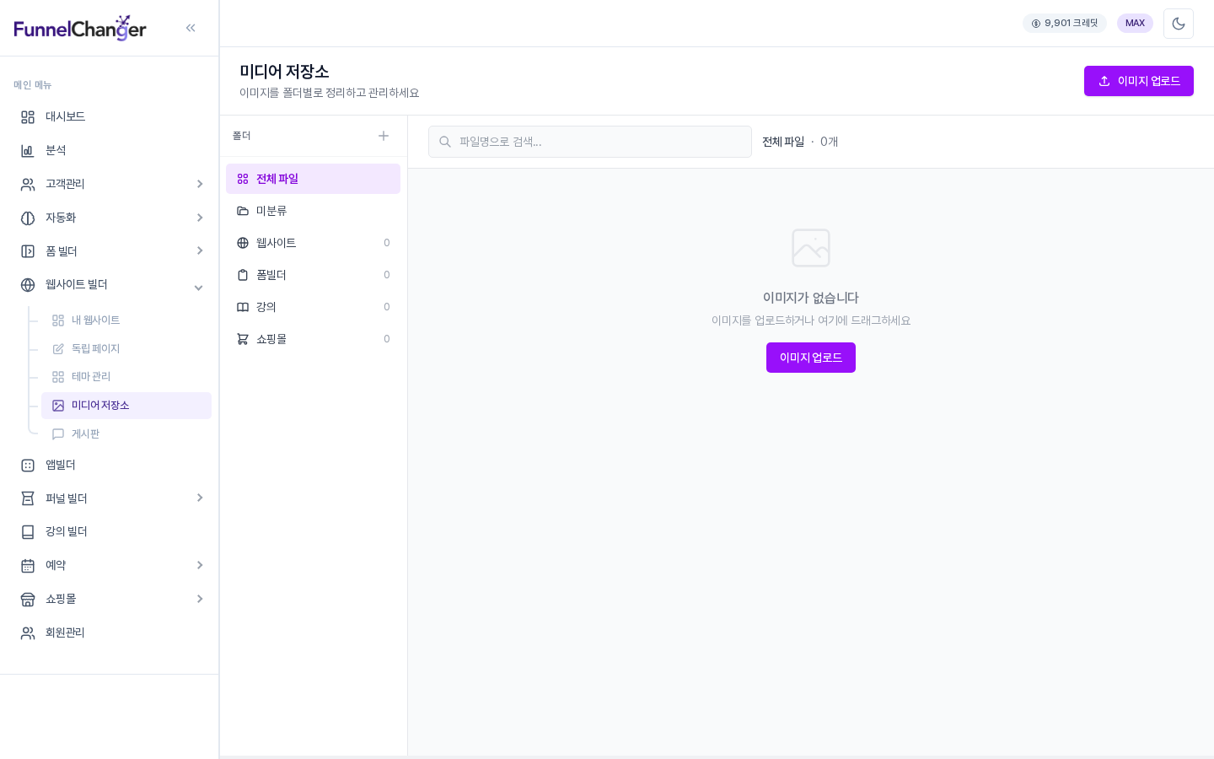Click the 9,901 크레딧 badge

pyautogui.click(x=1065, y=24)
